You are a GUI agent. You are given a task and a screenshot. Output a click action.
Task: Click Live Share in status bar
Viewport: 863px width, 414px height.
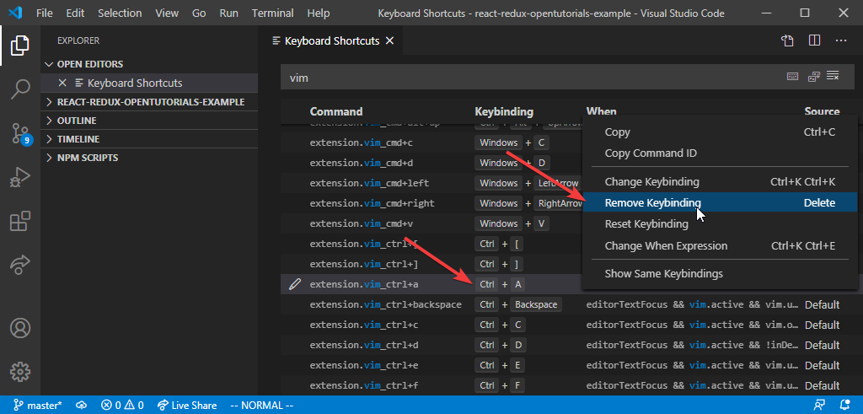click(x=187, y=406)
